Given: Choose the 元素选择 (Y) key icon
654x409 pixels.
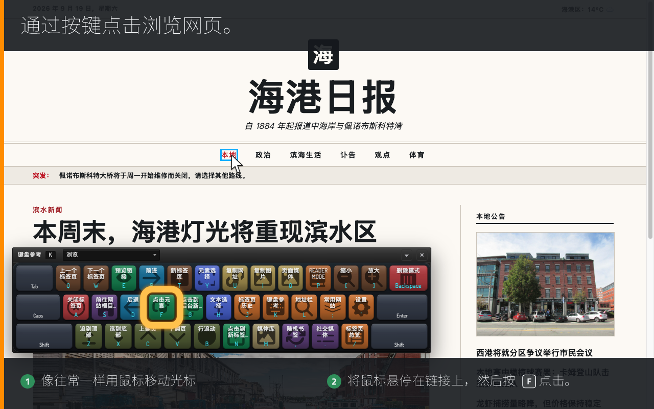Looking at the screenshot, I should (207, 278).
